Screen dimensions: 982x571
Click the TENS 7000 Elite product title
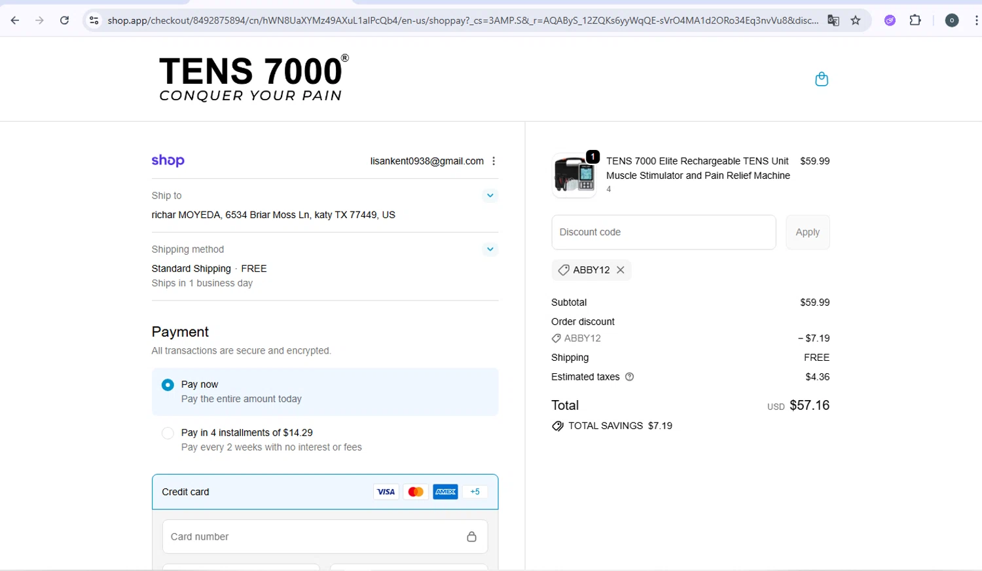pos(698,168)
